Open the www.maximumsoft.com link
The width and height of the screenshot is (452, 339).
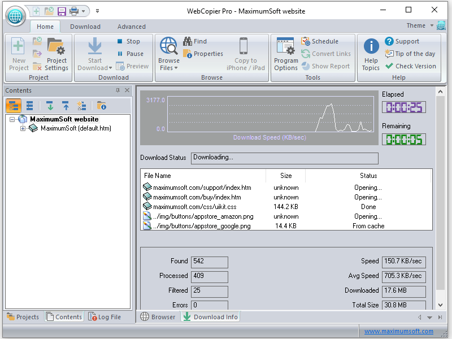point(398,332)
